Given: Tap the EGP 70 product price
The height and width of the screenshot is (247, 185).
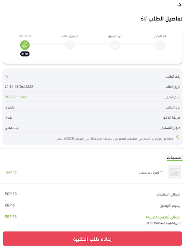Looking at the screenshot, I should pyautogui.click(x=12, y=173).
